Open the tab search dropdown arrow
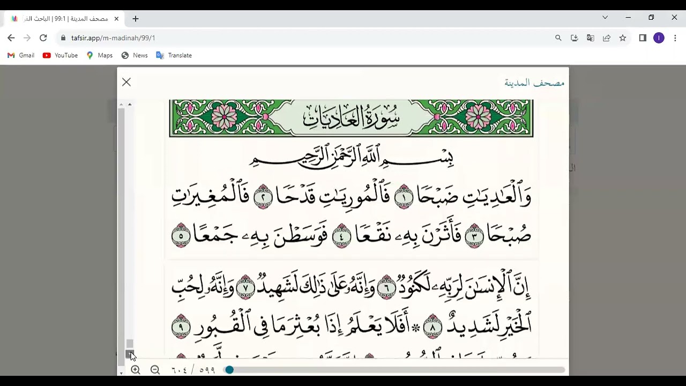 click(x=605, y=17)
